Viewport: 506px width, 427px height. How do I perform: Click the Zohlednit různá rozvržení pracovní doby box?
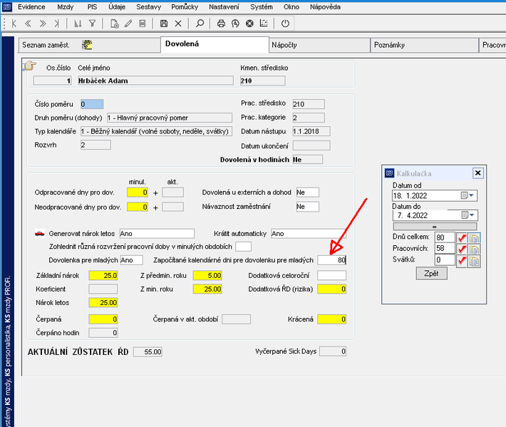(243, 247)
